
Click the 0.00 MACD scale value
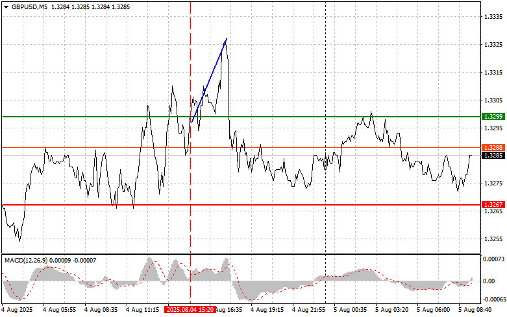pos(489,281)
